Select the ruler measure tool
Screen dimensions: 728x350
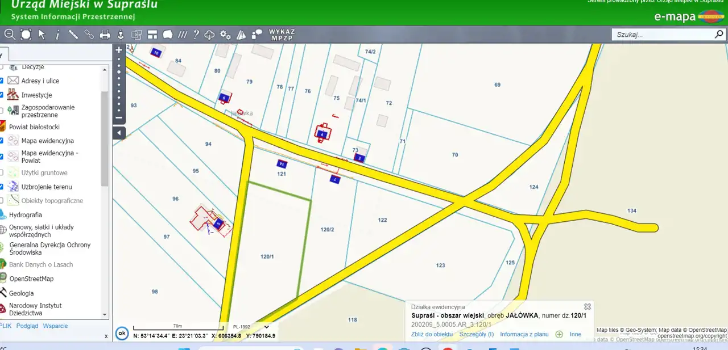coord(73,35)
